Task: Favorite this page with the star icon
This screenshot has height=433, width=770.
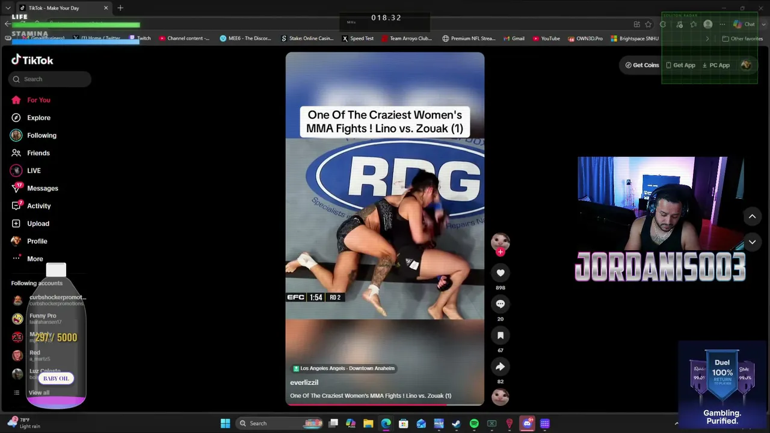Action: (x=648, y=24)
